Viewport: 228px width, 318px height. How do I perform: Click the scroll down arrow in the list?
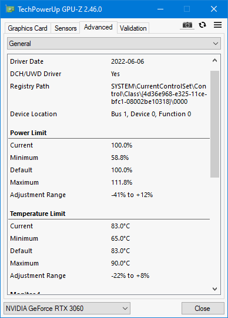[215, 289]
